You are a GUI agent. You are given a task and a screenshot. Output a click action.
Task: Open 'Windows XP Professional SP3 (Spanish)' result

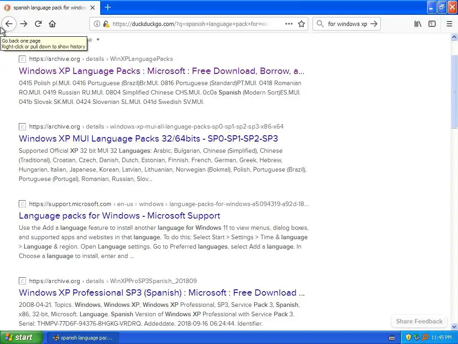tap(161, 293)
